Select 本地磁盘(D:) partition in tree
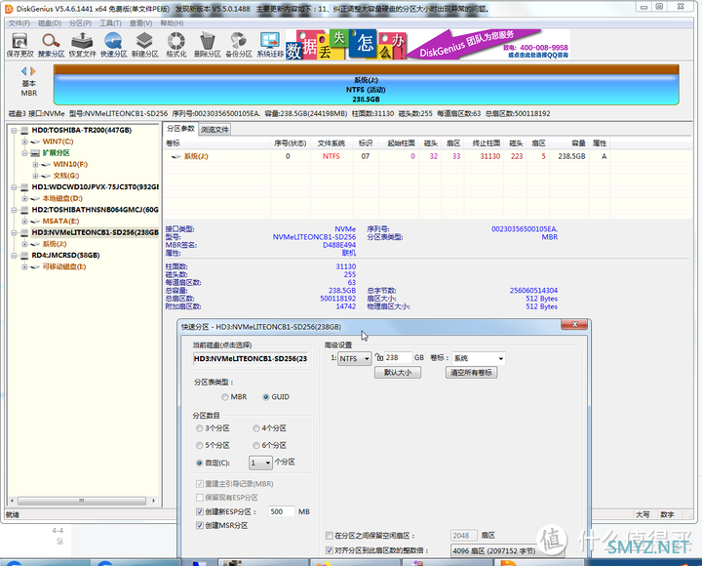702x566 pixels. (x=62, y=198)
